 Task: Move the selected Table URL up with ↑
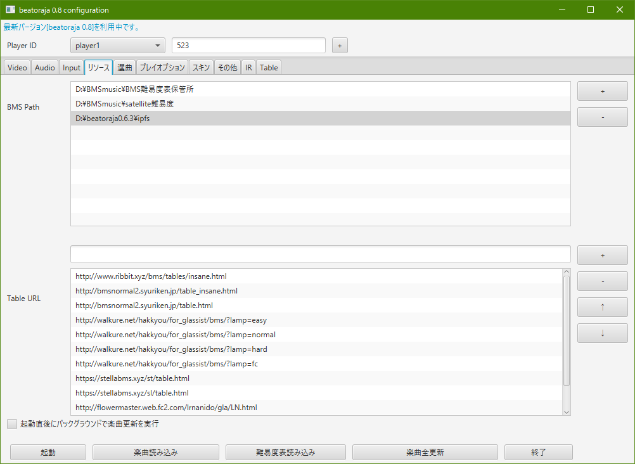click(603, 307)
